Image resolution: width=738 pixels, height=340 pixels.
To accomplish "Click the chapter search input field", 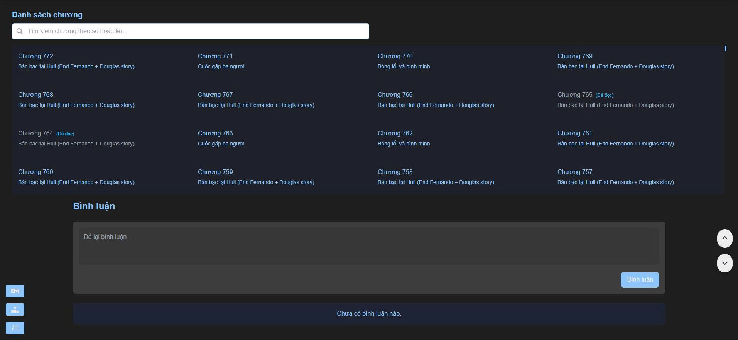I will tap(193, 31).
